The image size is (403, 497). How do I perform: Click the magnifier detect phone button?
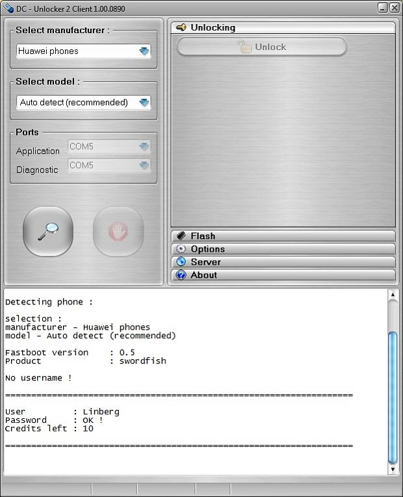[48, 232]
